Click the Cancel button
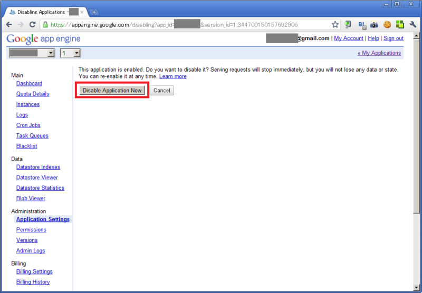The image size is (422, 293). pyautogui.click(x=162, y=90)
